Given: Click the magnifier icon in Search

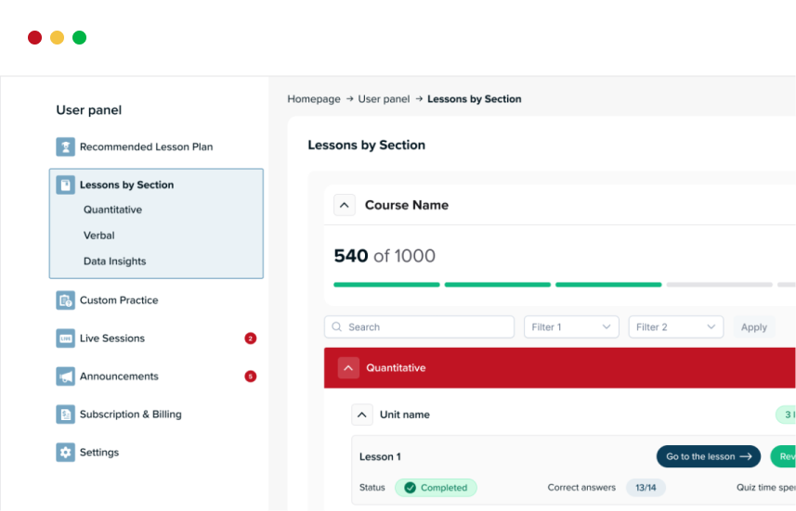Looking at the screenshot, I should pos(336,327).
